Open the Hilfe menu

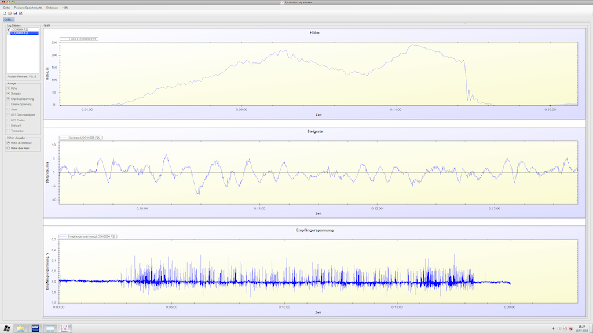point(65,7)
